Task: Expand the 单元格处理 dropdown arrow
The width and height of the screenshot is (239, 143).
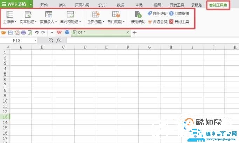Action: click(x=80, y=22)
